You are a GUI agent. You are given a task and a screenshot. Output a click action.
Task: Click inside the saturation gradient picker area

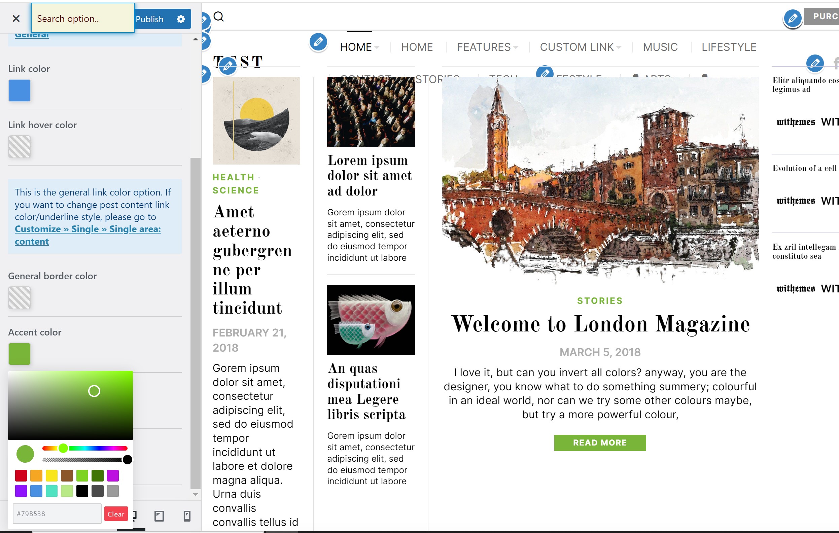click(70, 405)
